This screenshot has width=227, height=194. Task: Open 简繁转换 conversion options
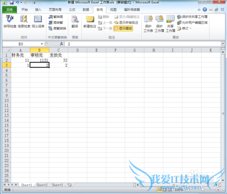click(x=57, y=29)
